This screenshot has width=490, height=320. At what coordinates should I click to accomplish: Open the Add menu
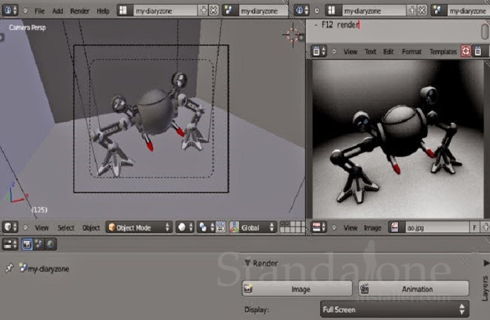(x=57, y=11)
